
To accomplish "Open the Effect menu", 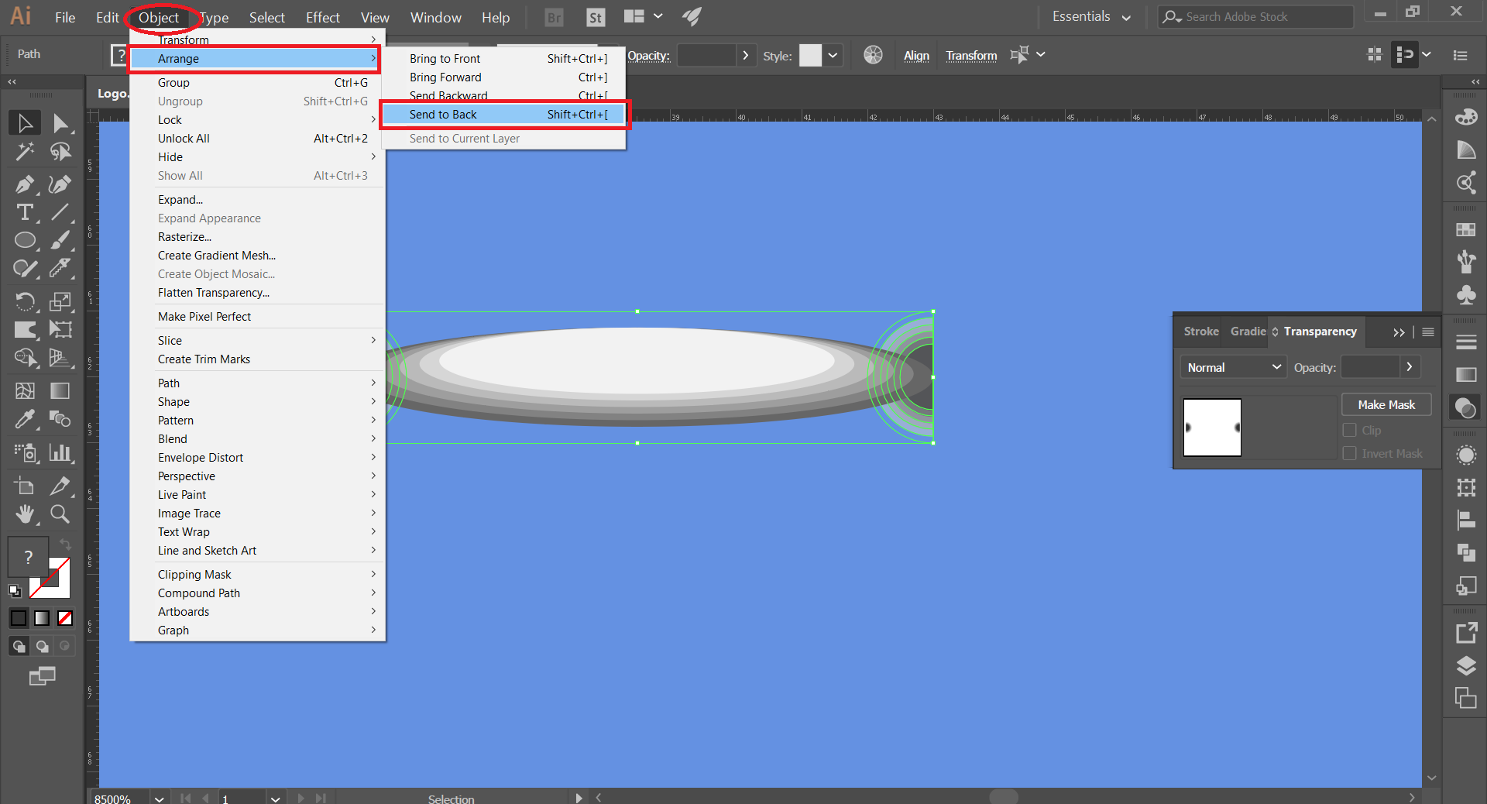I will pyautogui.click(x=322, y=17).
